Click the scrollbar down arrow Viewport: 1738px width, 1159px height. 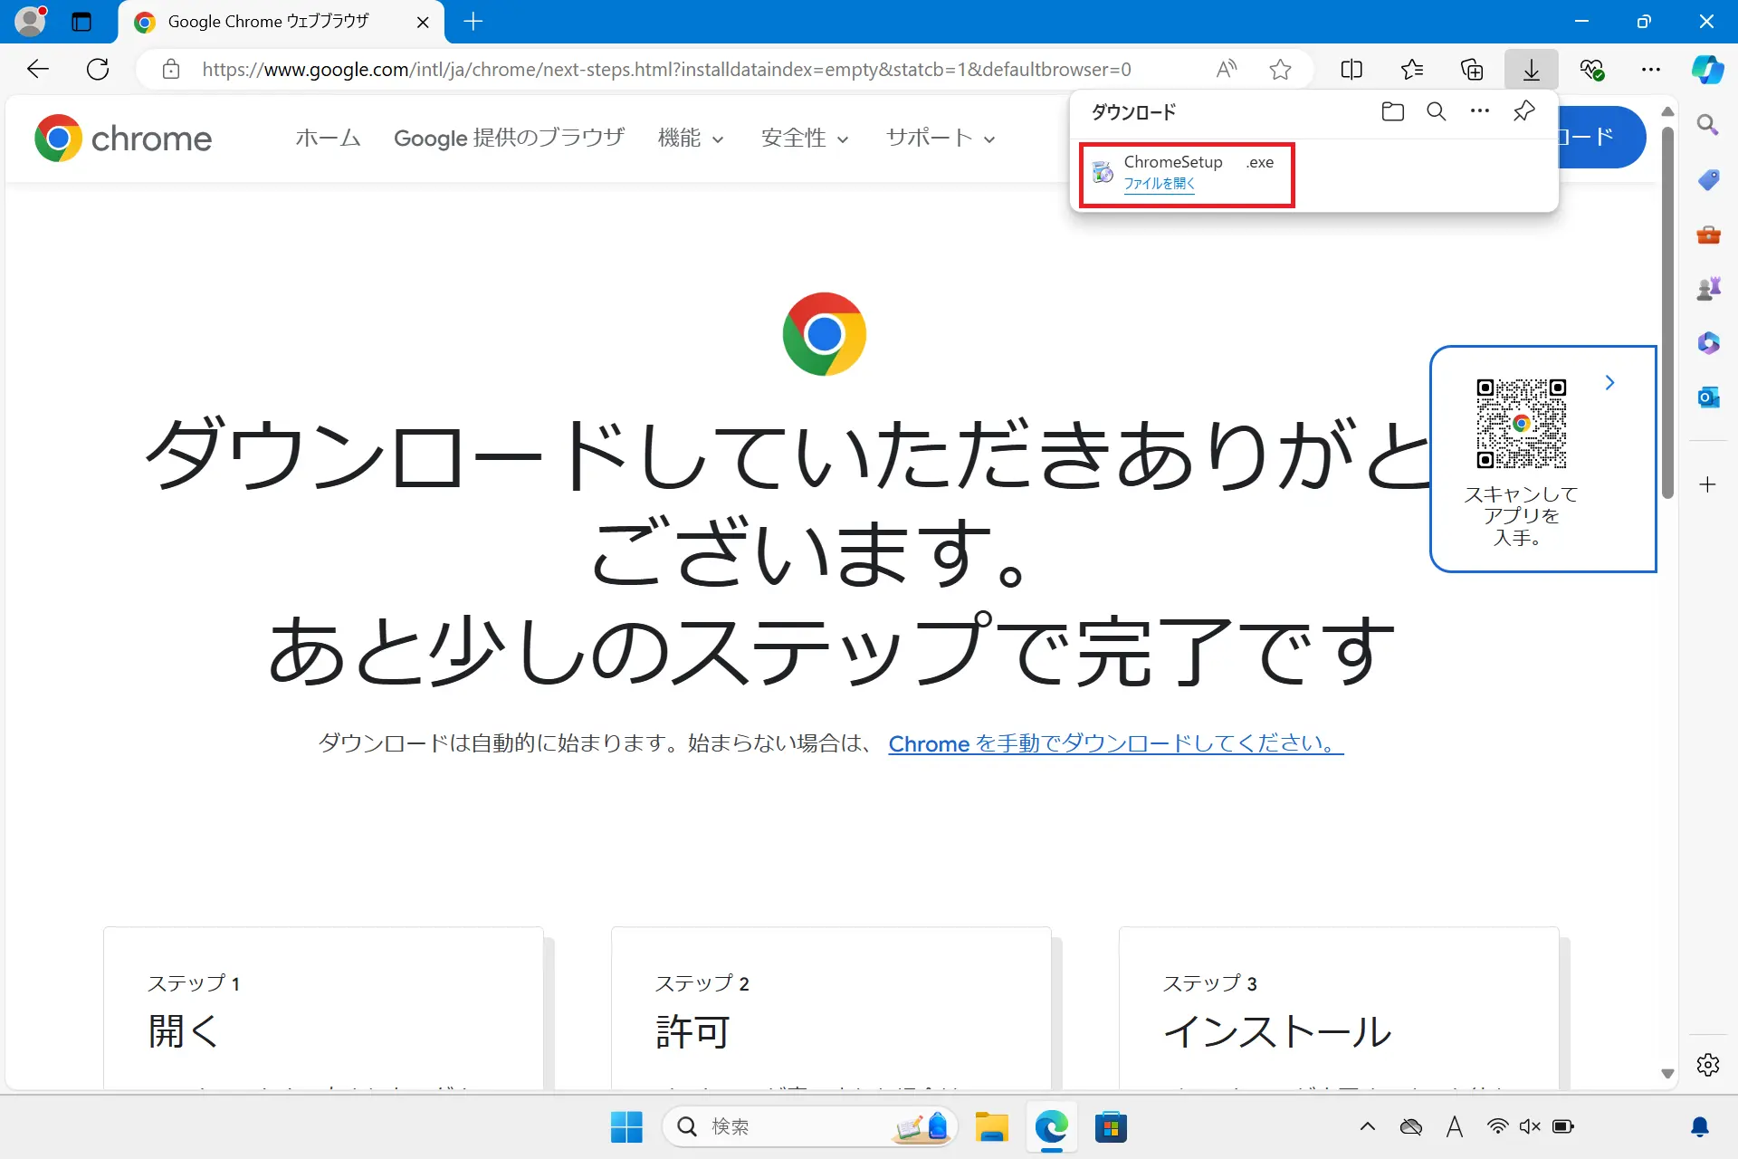pos(1667,1074)
